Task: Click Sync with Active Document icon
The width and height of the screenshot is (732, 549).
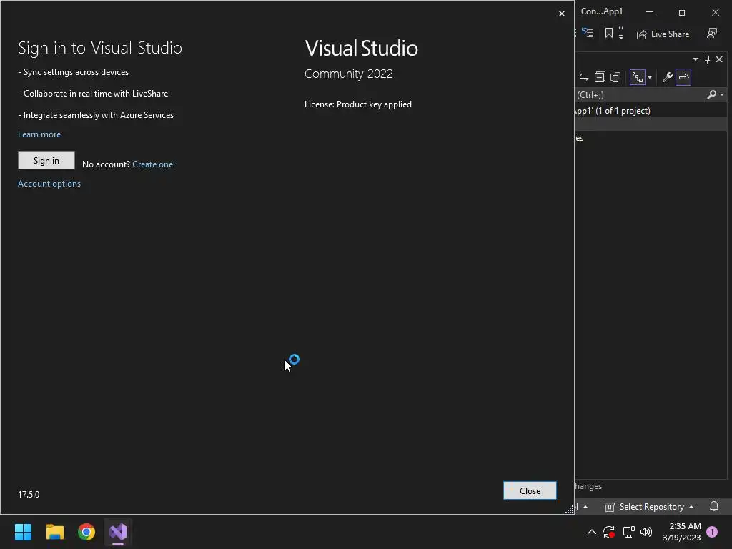Action: pos(584,77)
